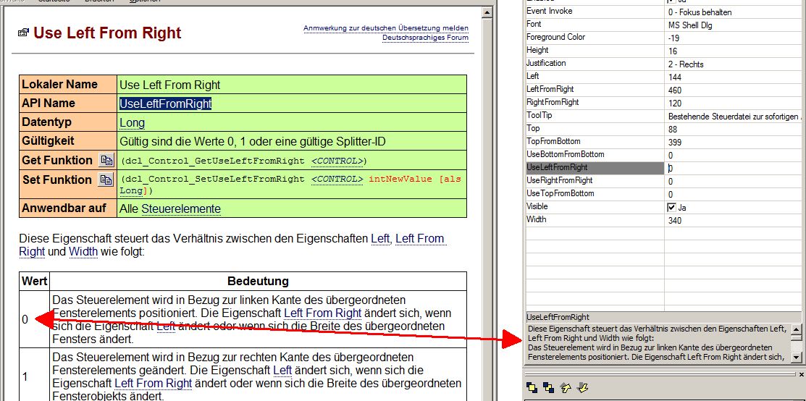Click the RightFromRight value '120'

675,104
